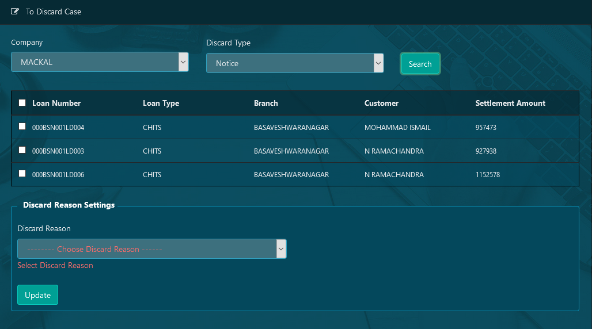
Task: Click the Search button
Action: (x=420, y=64)
